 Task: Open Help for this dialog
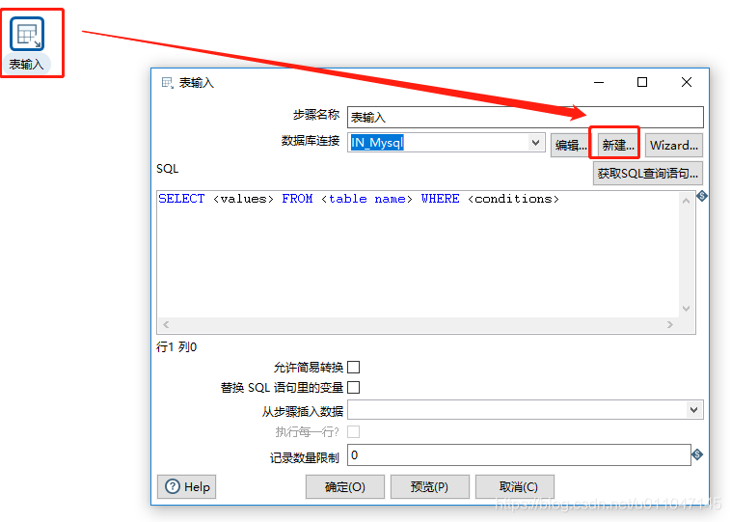[x=187, y=487]
